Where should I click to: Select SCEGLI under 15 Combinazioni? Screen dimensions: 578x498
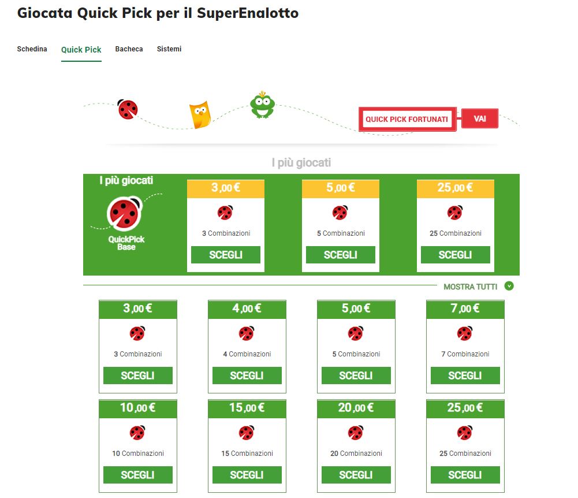[247, 475]
